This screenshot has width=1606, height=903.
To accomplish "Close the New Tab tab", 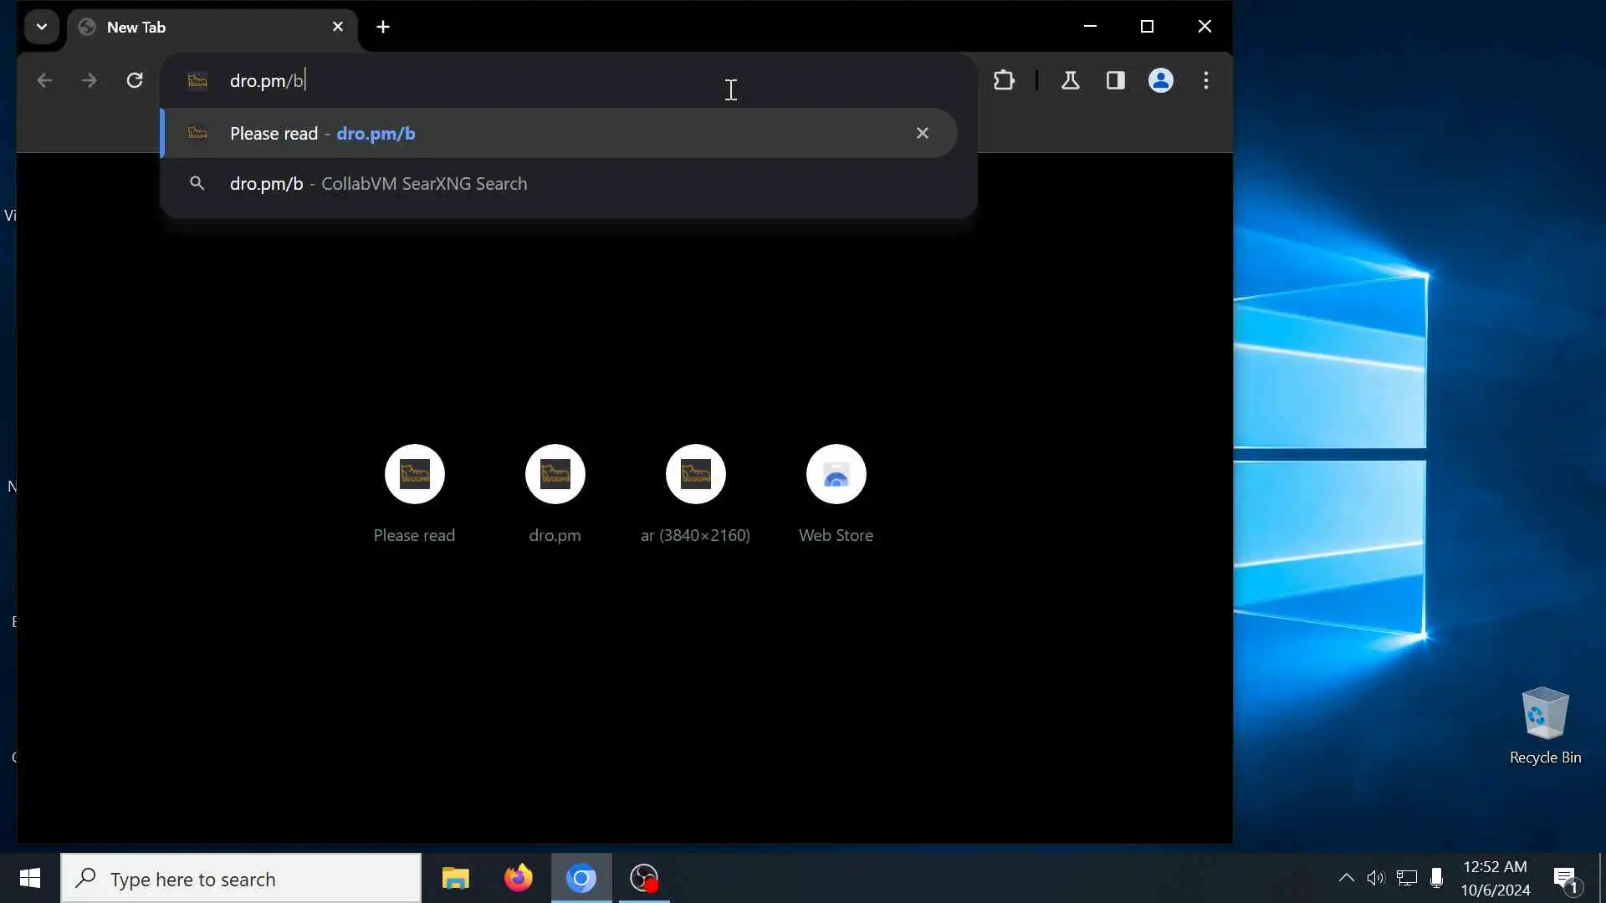I will [x=338, y=27].
